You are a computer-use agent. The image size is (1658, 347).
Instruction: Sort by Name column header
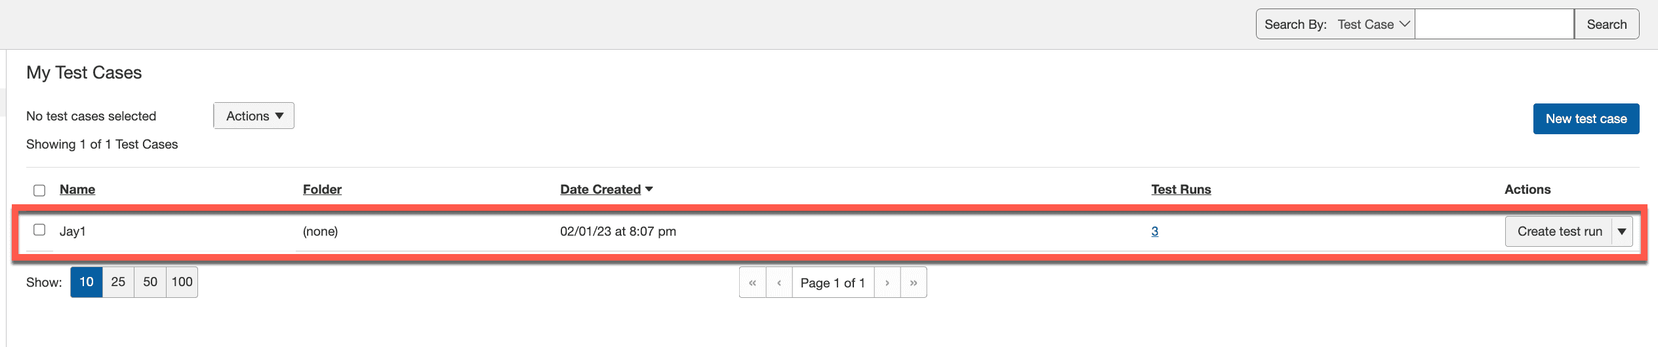click(x=77, y=189)
